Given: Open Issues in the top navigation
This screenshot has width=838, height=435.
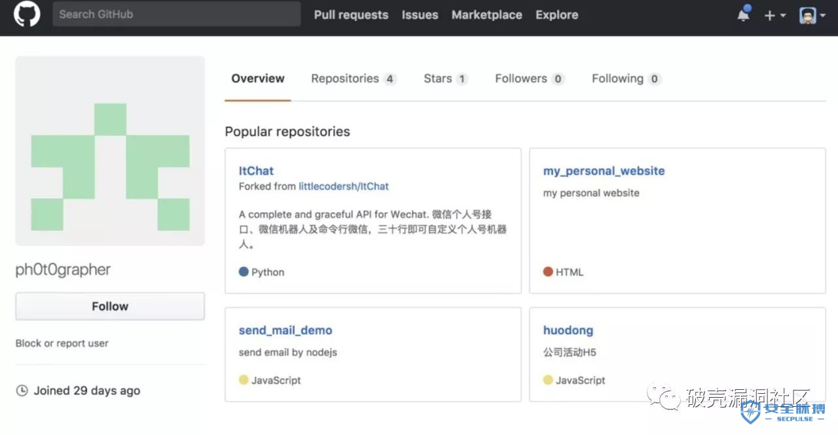Looking at the screenshot, I should [420, 15].
